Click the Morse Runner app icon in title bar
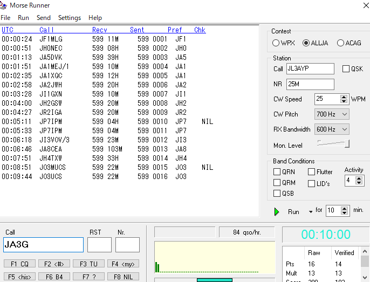 coord(3,5)
